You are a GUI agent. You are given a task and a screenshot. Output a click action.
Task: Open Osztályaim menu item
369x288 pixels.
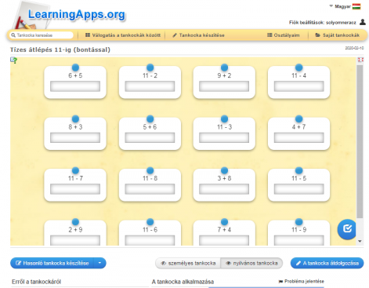[284, 35]
